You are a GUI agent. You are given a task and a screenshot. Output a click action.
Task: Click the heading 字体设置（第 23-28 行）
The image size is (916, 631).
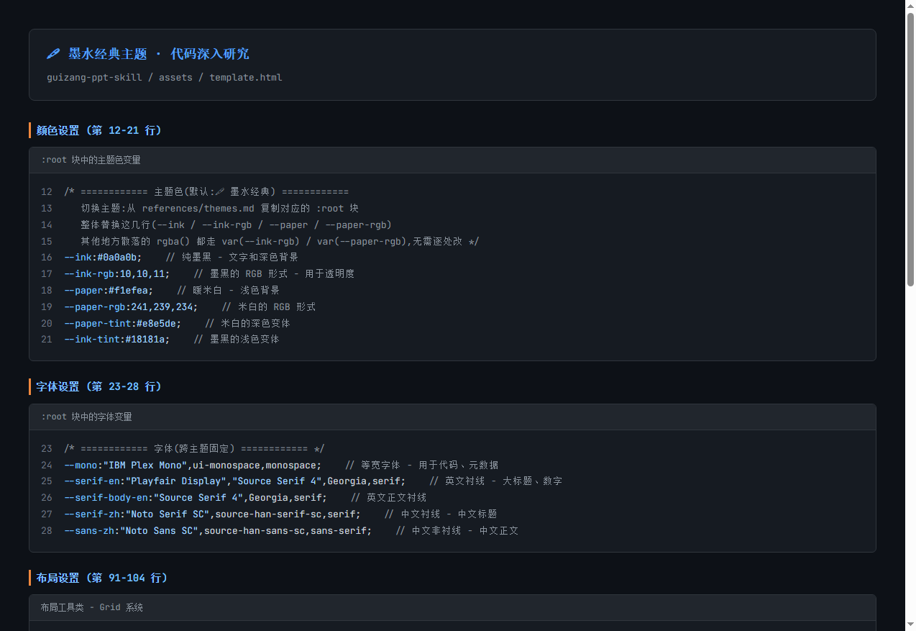pyautogui.click(x=99, y=387)
